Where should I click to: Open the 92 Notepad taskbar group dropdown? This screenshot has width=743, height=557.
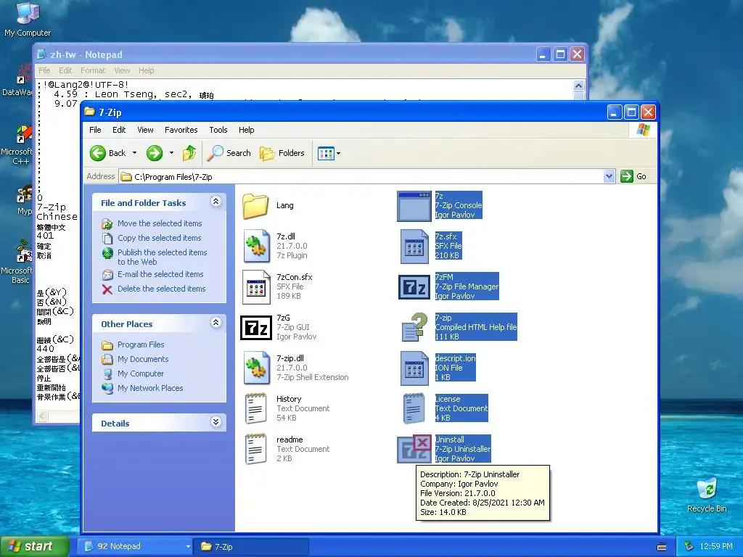pyautogui.click(x=188, y=547)
